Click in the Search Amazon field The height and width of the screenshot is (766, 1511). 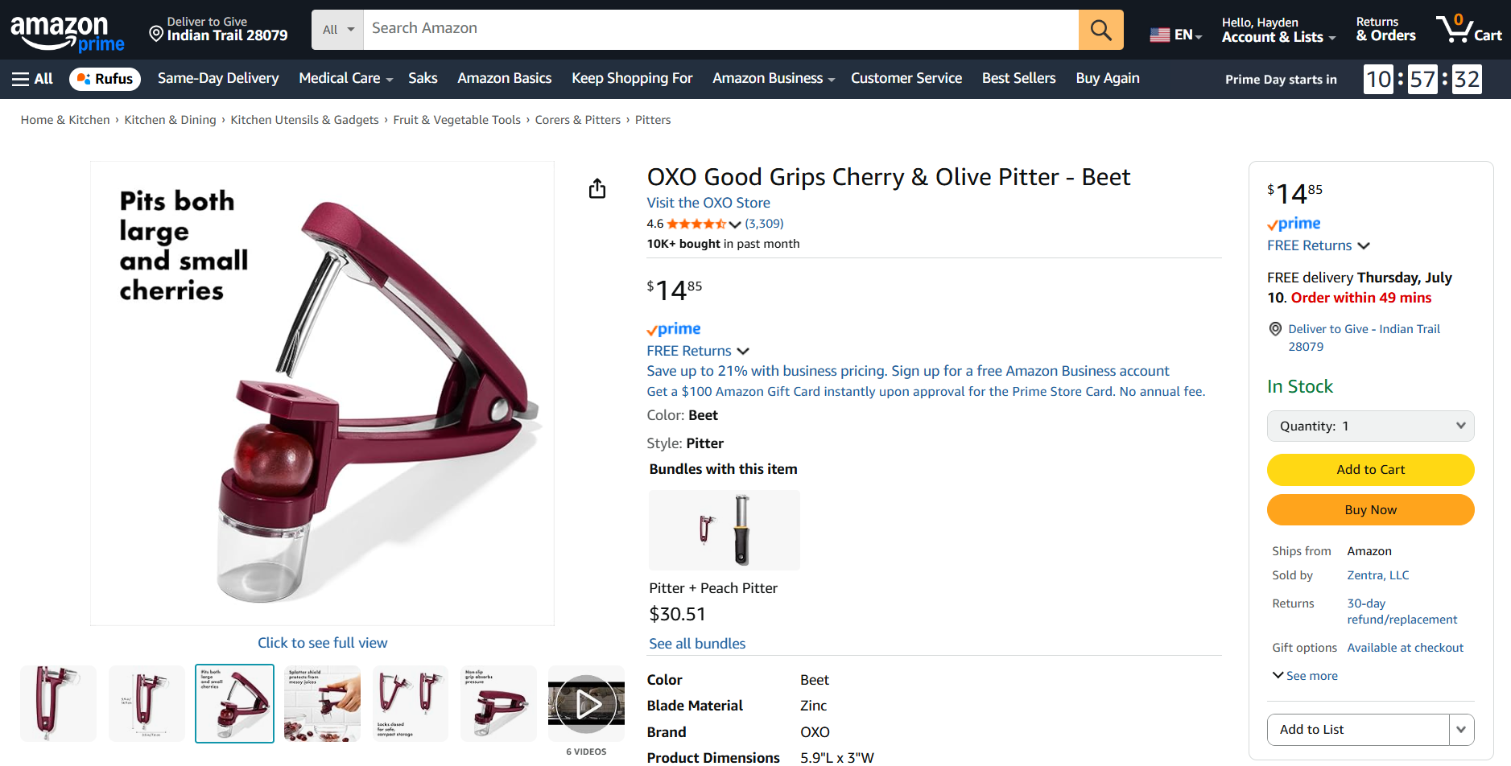coord(720,30)
